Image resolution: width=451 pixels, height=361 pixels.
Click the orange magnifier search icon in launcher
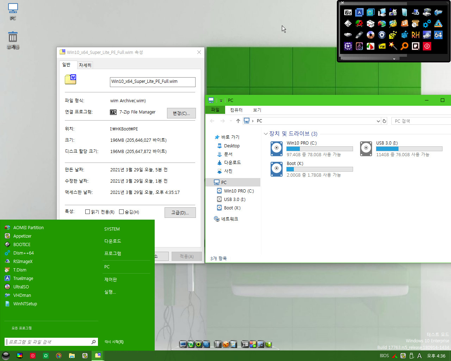[404, 46]
